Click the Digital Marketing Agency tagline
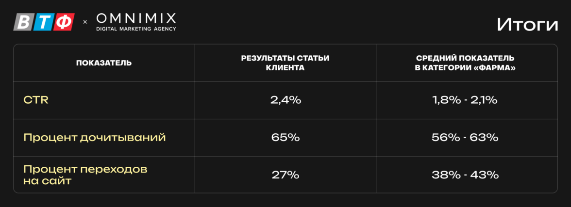The width and height of the screenshot is (571, 207). tap(136, 29)
